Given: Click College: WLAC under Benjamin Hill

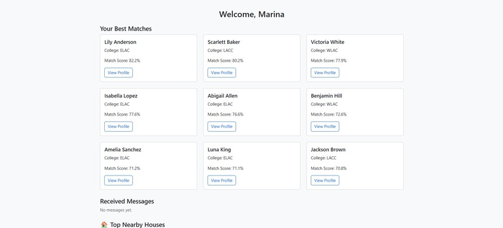Looking at the screenshot, I should (x=325, y=104).
